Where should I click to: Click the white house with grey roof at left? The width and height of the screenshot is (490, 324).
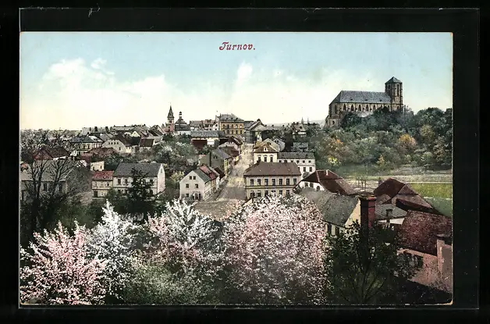tap(140, 175)
